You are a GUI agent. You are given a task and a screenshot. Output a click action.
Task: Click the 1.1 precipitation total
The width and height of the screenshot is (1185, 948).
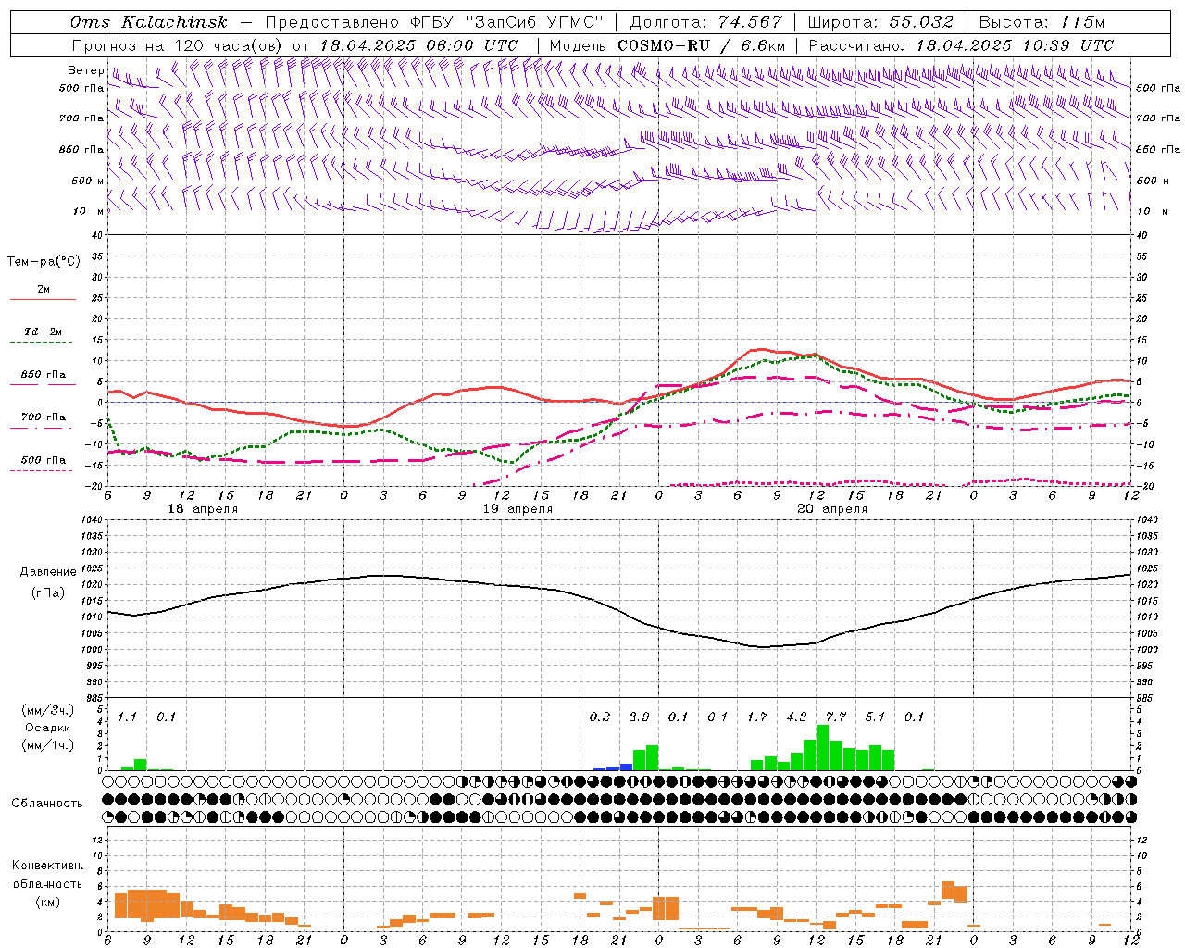pyautogui.click(x=127, y=717)
